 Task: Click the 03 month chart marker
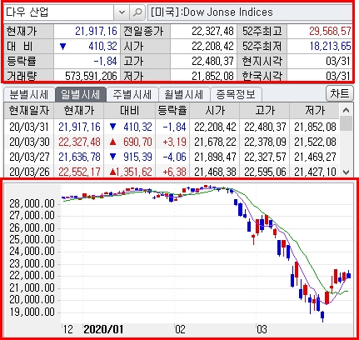(x=262, y=329)
